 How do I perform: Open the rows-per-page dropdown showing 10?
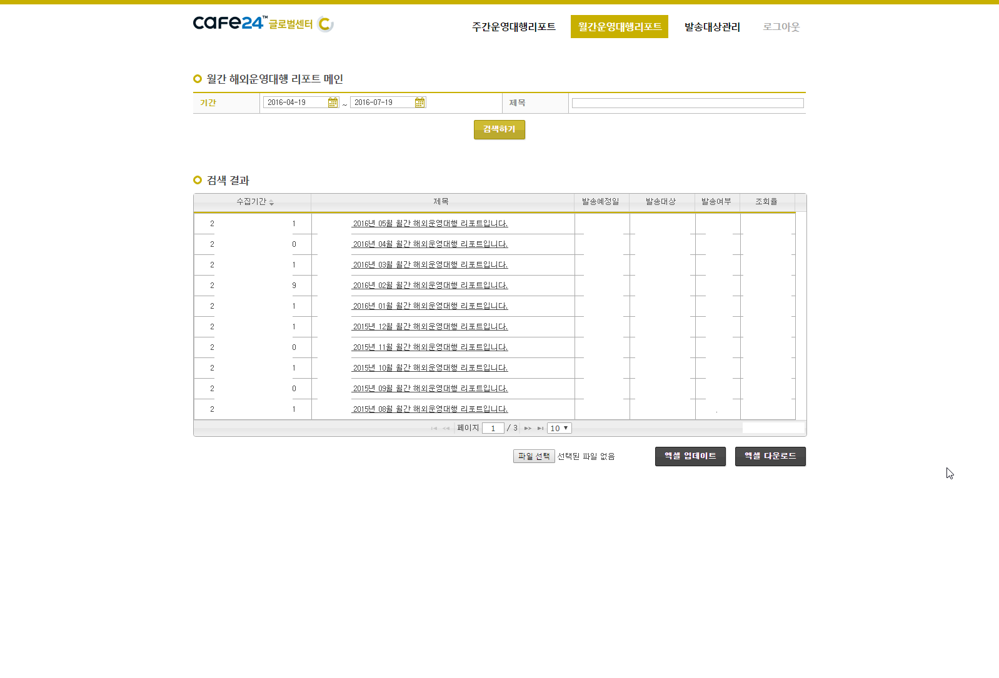(560, 428)
